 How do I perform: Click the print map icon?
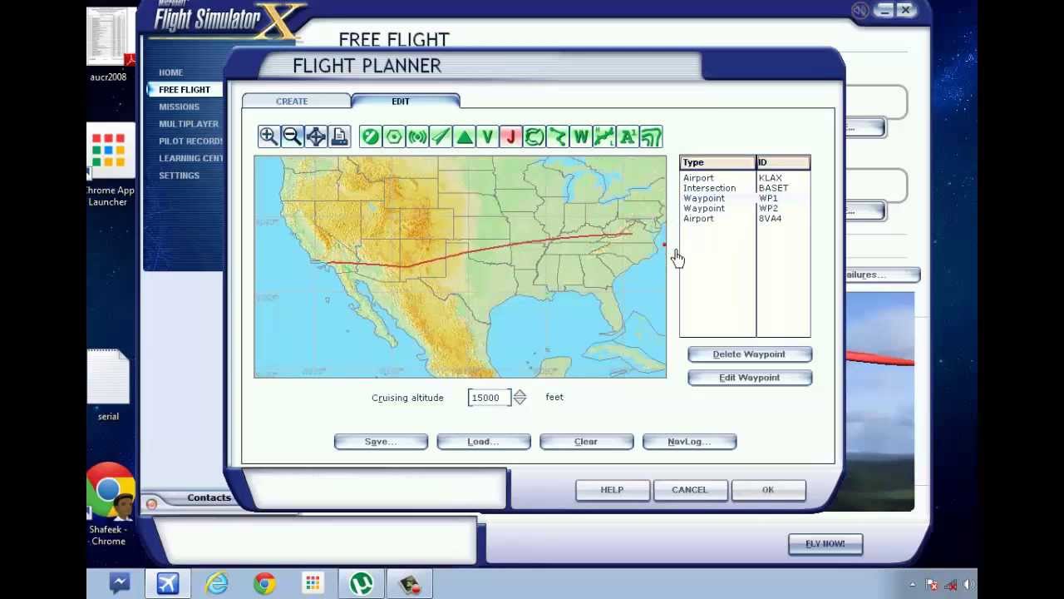pos(339,136)
